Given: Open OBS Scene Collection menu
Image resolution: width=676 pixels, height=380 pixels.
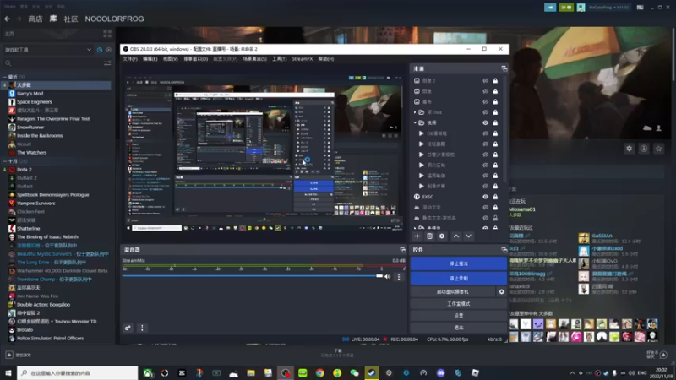Looking at the screenshot, I should click(x=255, y=59).
